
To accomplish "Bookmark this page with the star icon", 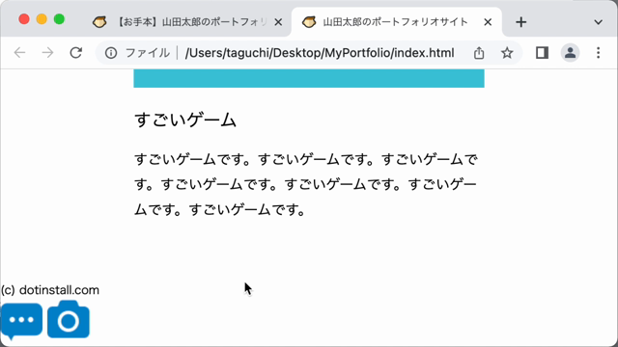I will pos(507,53).
